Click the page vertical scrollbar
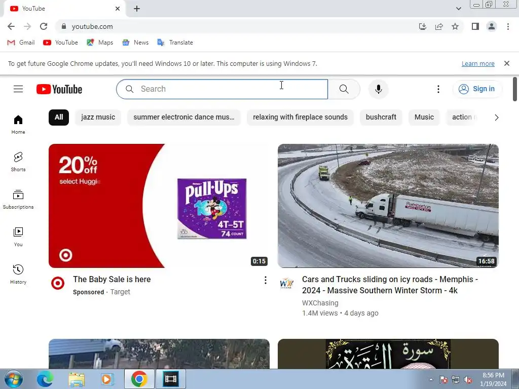This screenshot has height=389, width=519. pyautogui.click(x=515, y=89)
